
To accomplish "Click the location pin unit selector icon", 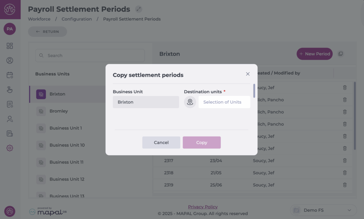I will pos(190,102).
